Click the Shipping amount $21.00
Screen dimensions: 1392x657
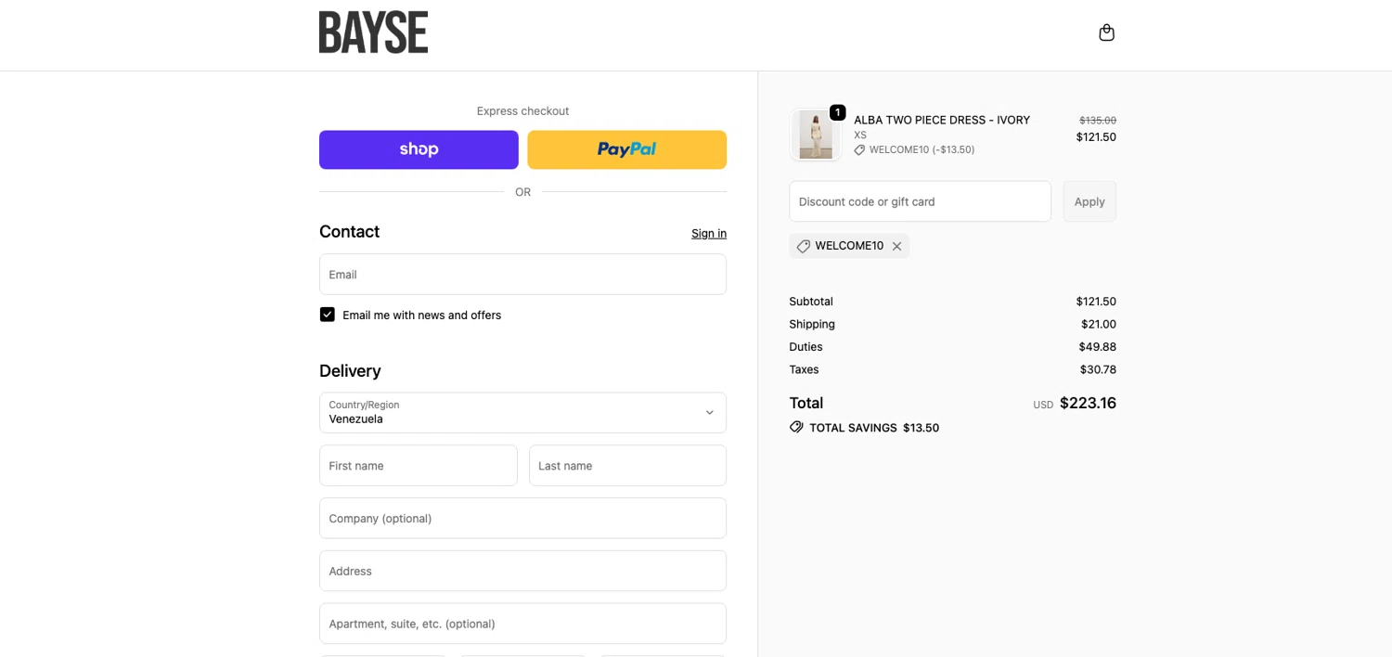[x=1099, y=324]
